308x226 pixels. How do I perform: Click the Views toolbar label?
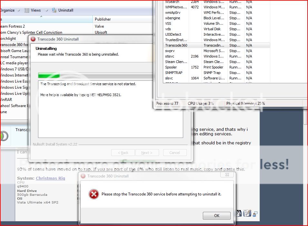click(x=36, y=10)
